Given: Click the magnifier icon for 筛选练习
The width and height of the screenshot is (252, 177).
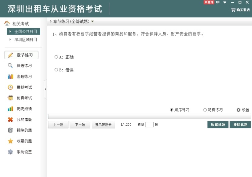Looking at the screenshot, I should [x=10, y=66].
